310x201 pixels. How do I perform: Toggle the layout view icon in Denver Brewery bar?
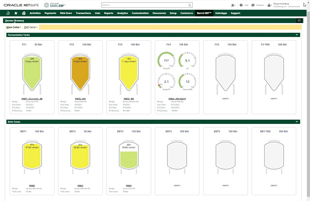coord(299,21)
